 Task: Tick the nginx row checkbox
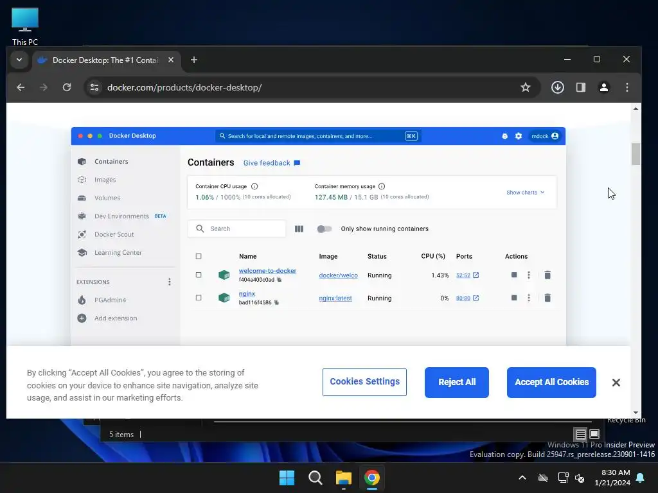(199, 298)
